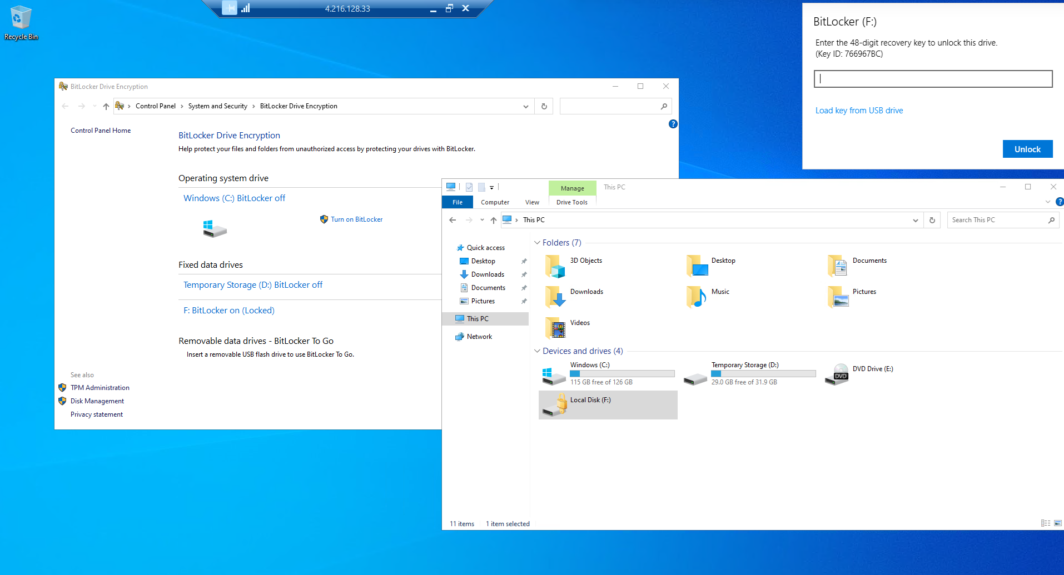
Task: Refresh the This PC address bar
Action: tap(932, 220)
